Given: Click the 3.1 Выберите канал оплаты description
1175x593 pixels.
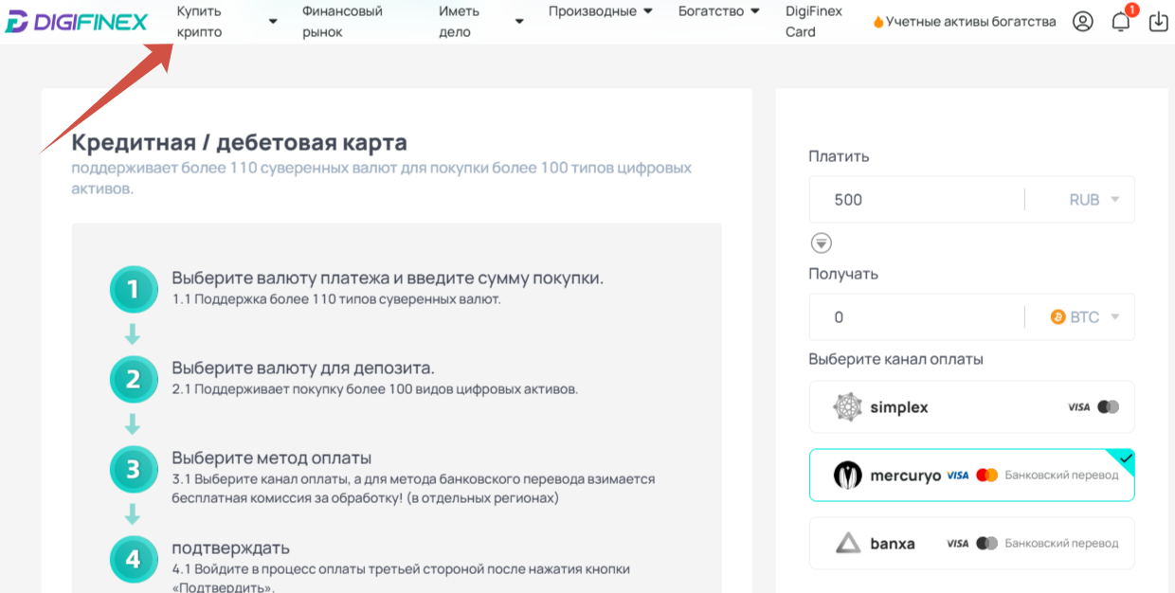Looking at the screenshot, I should [413, 489].
